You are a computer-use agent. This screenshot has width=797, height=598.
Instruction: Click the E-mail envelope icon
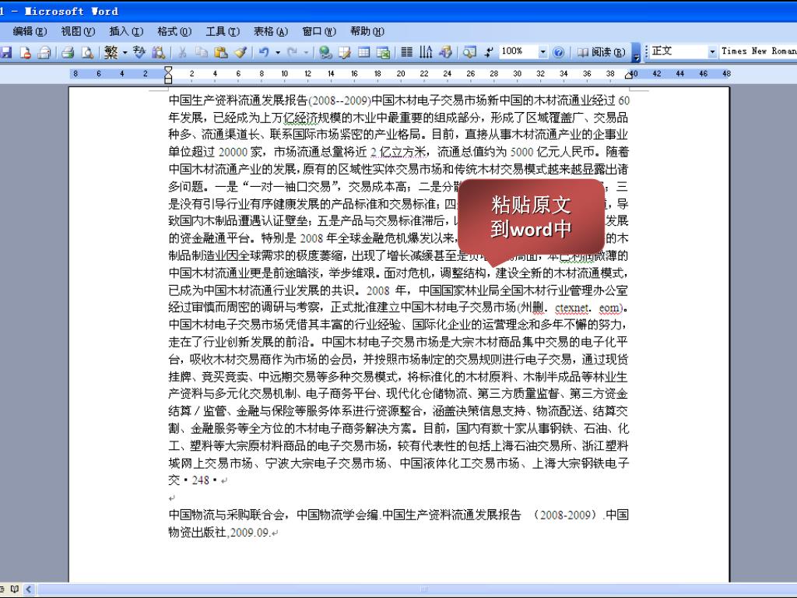click(44, 52)
